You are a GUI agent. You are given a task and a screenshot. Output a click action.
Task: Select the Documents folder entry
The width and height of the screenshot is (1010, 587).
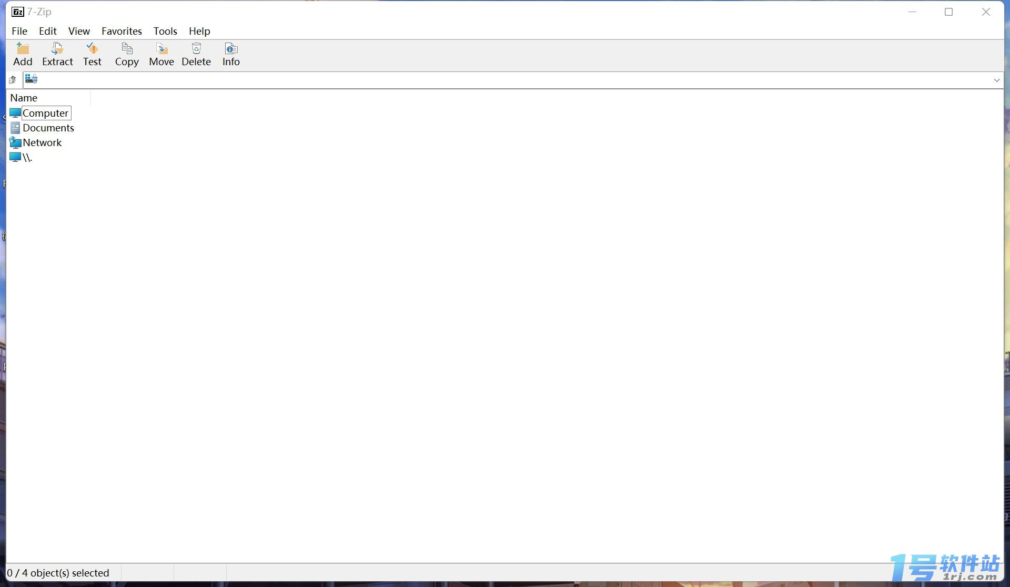pos(47,127)
